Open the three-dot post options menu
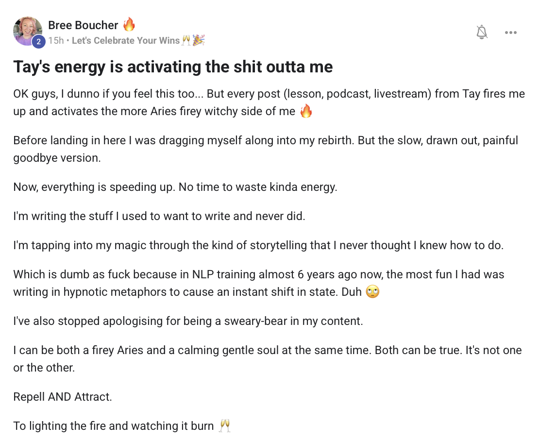 tap(510, 33)
